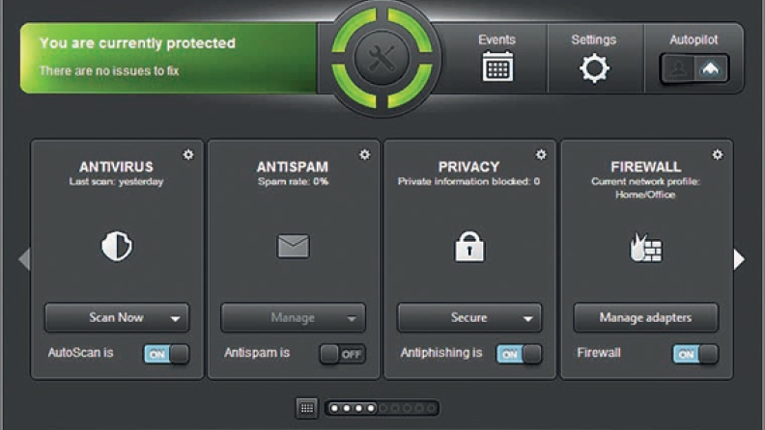Click the PRIVACY heading
The image size is (765, 430).
click(x=468, y=167)
